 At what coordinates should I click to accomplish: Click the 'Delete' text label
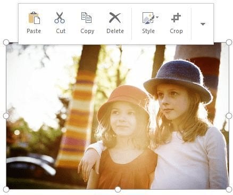(x=115, y=31)
